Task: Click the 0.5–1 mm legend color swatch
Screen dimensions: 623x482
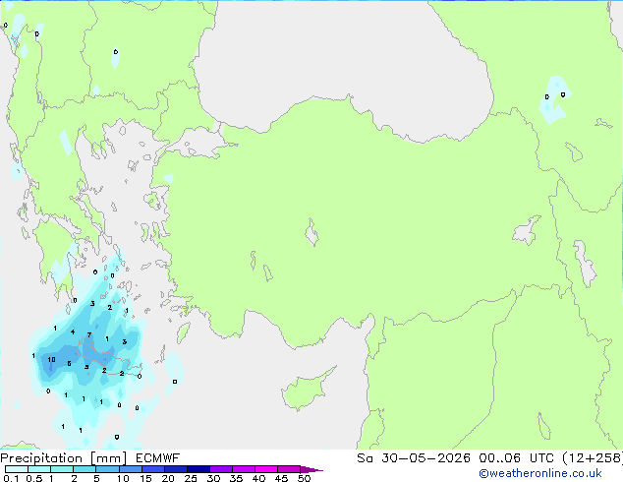Action: (39, 469)
